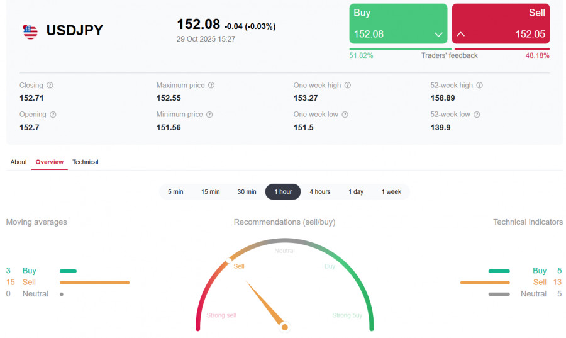Screen dimensions: 566x338
Task: Open the help icon next to Opening
Action: (x=53, y=115)
